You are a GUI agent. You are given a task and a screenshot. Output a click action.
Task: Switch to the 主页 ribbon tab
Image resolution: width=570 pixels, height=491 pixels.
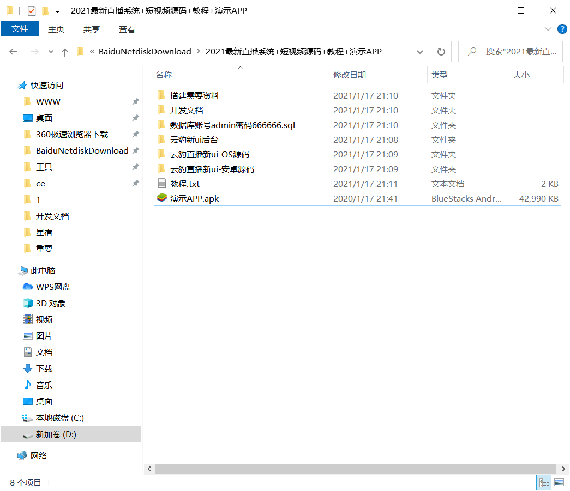coord(56,29)
